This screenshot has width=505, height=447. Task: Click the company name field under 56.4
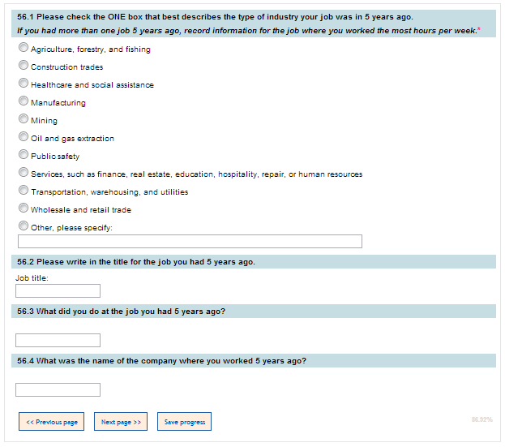[58, 389]
